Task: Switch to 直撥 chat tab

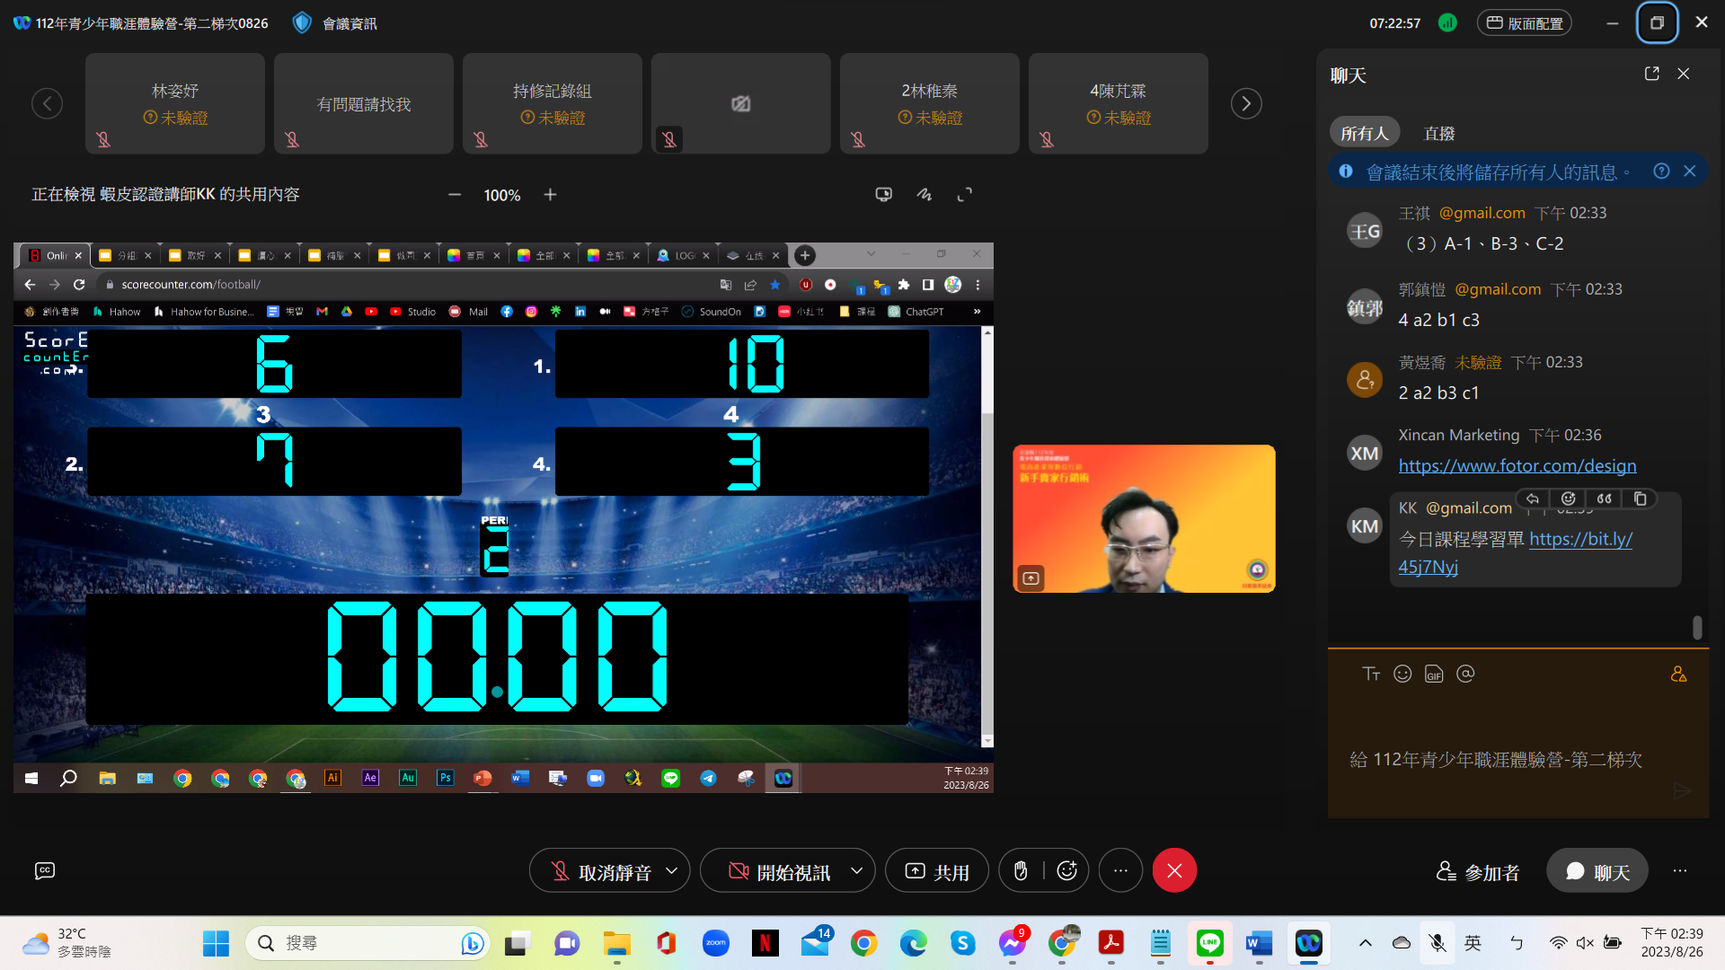Action: tap(1438, 133)
